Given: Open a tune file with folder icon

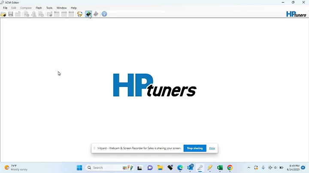Looking at the screenshot, I should [3, 14].
